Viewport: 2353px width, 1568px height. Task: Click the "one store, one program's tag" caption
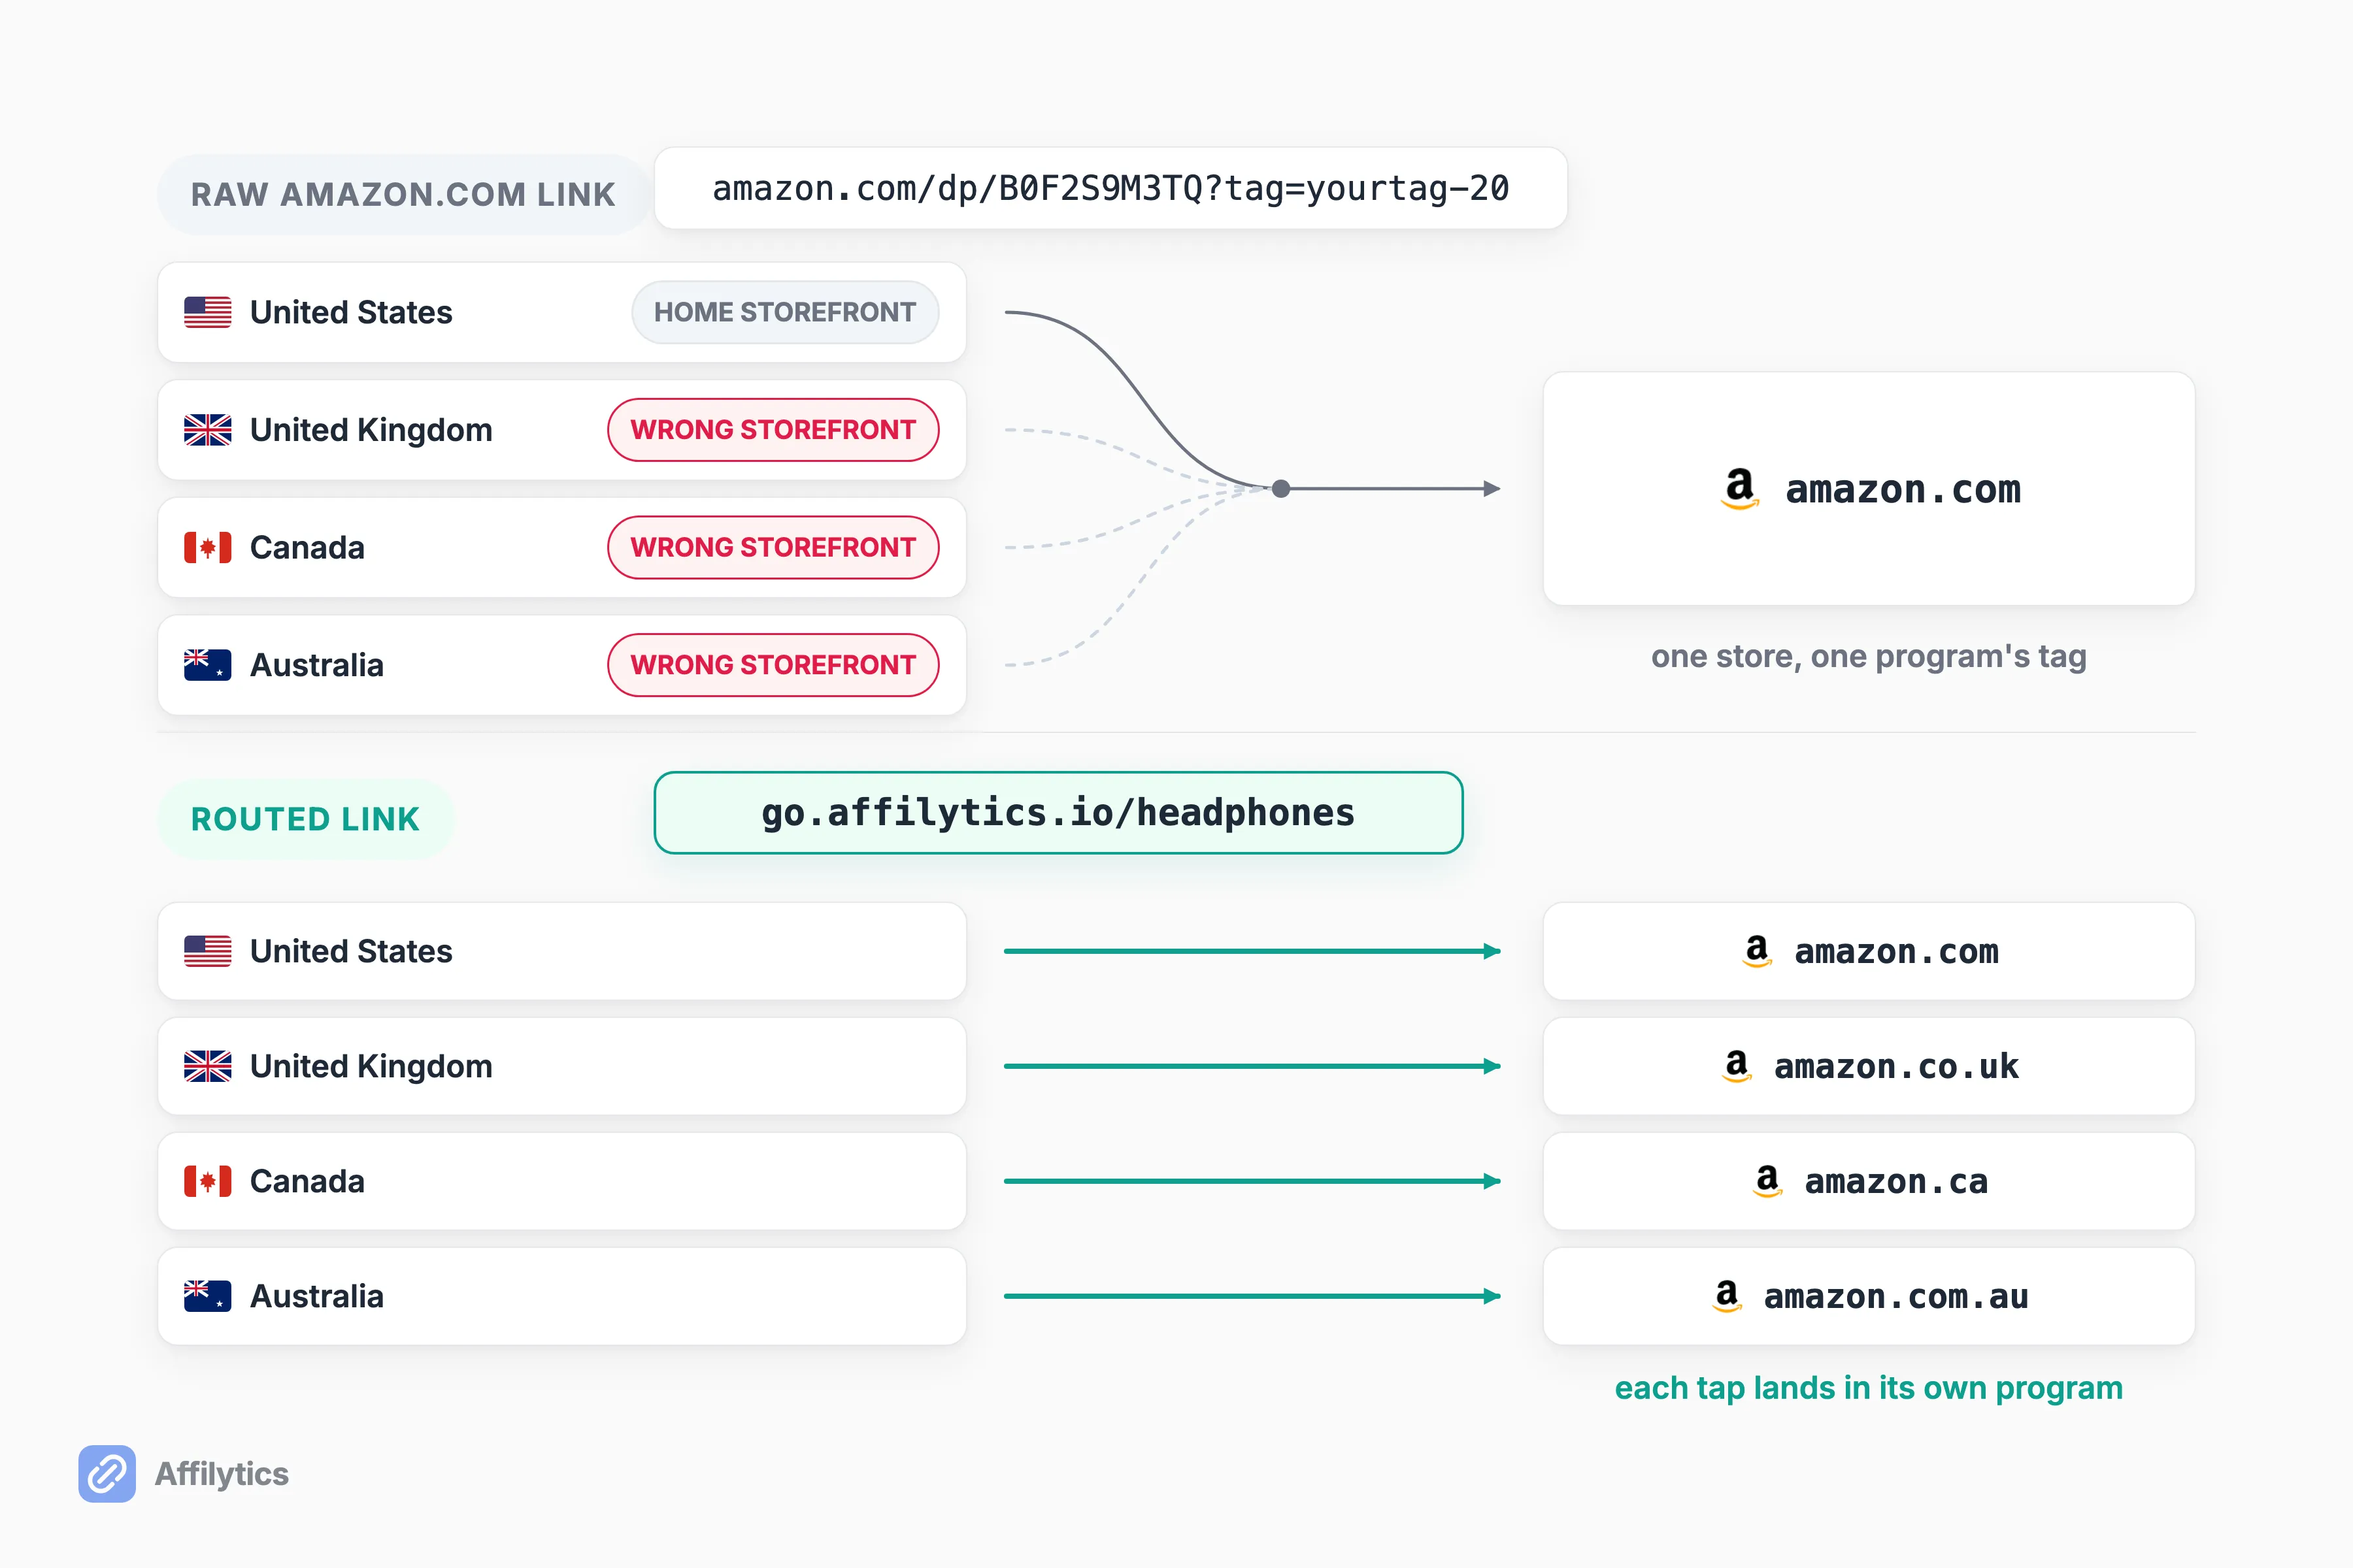click(x=1869, y=656)
